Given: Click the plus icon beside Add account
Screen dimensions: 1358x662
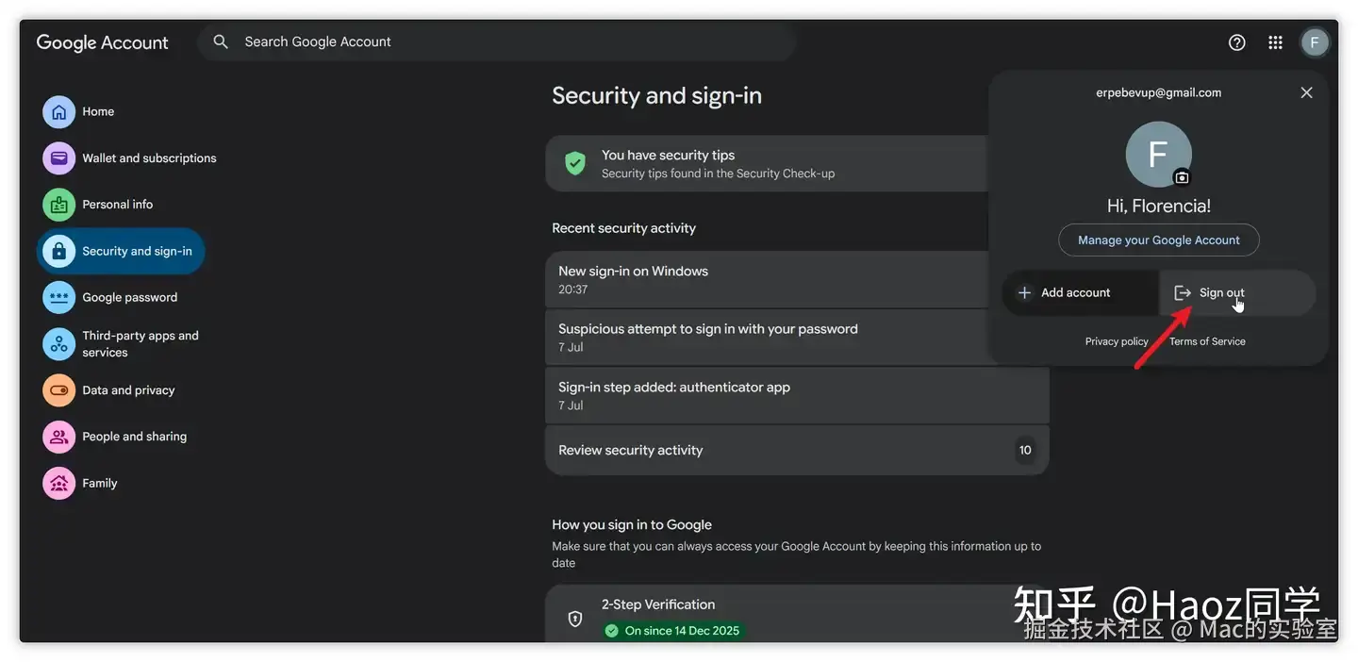Looking at the screenshot, I should (1024, 292).
